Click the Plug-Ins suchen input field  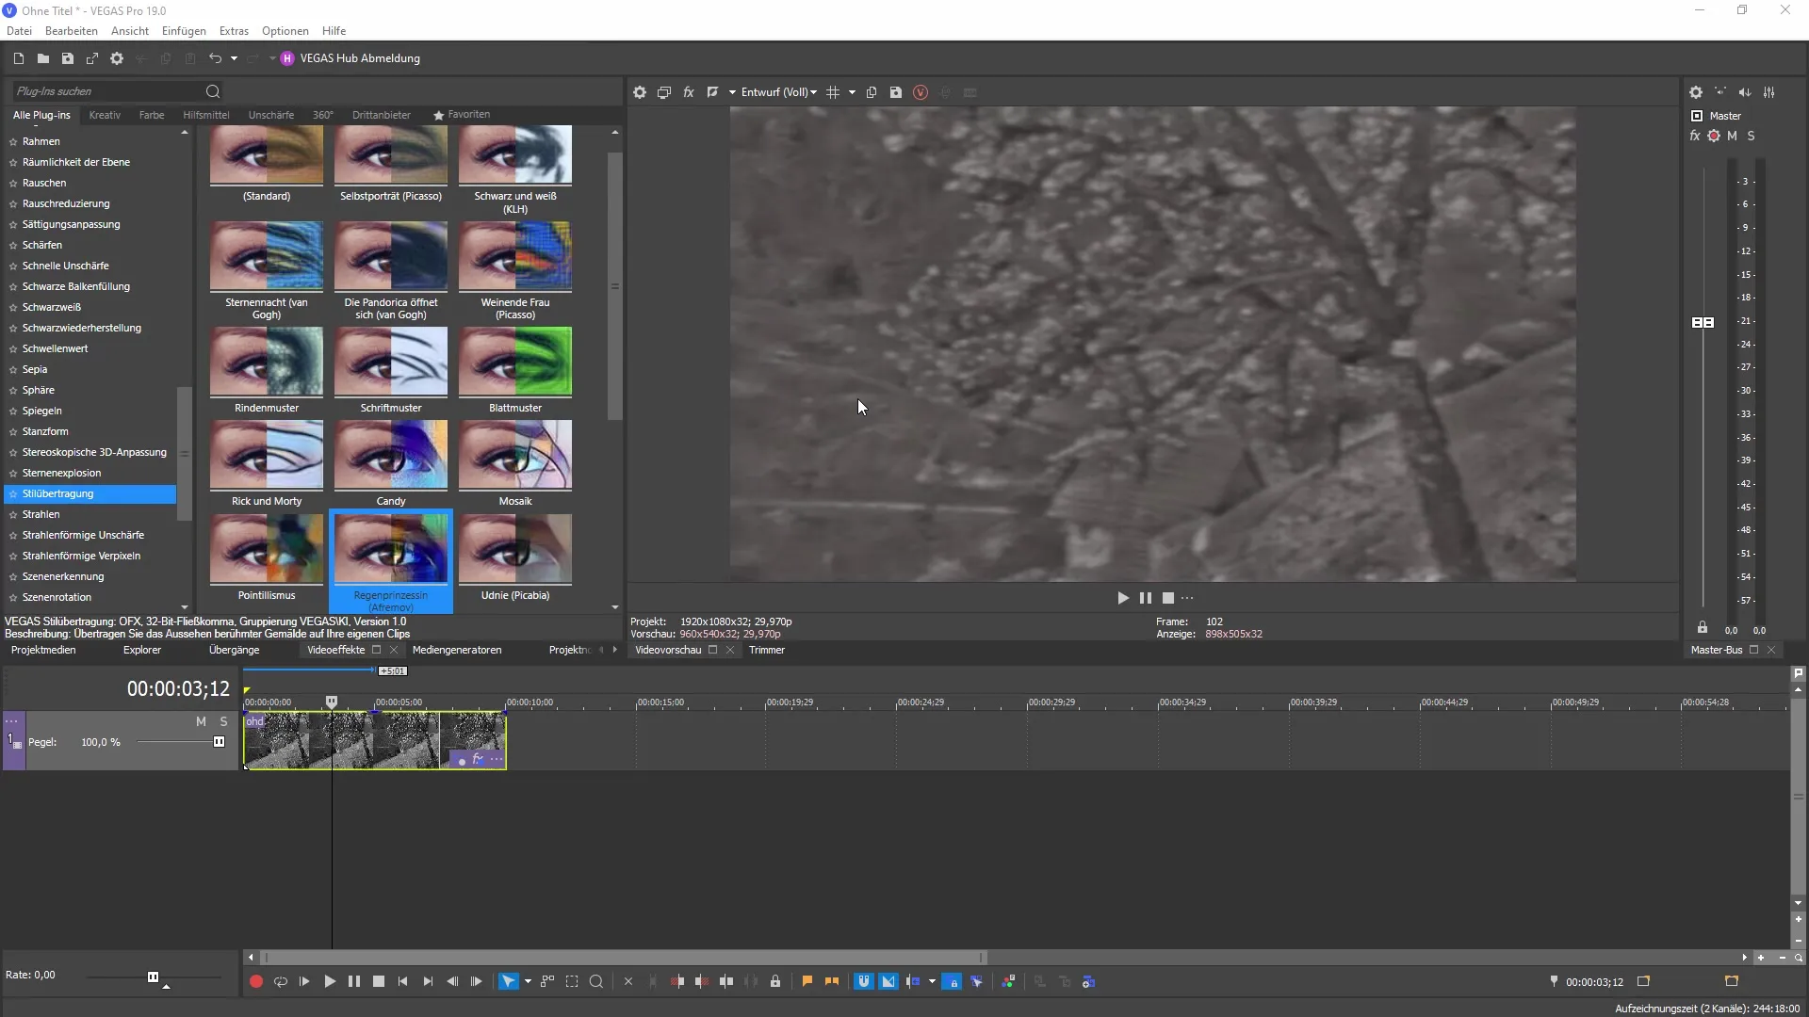click(x=108, y=90)
